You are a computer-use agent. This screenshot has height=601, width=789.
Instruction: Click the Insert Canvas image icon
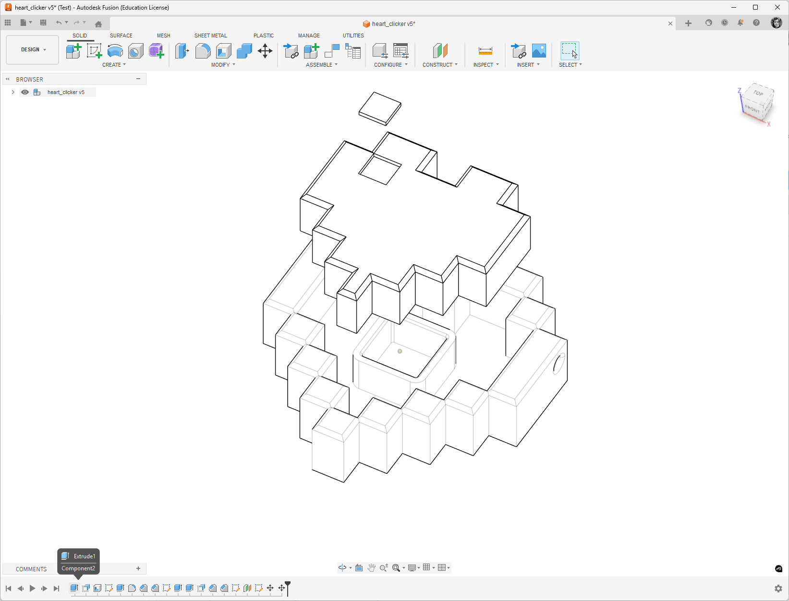pyautogui.click(x=539, y=51)
